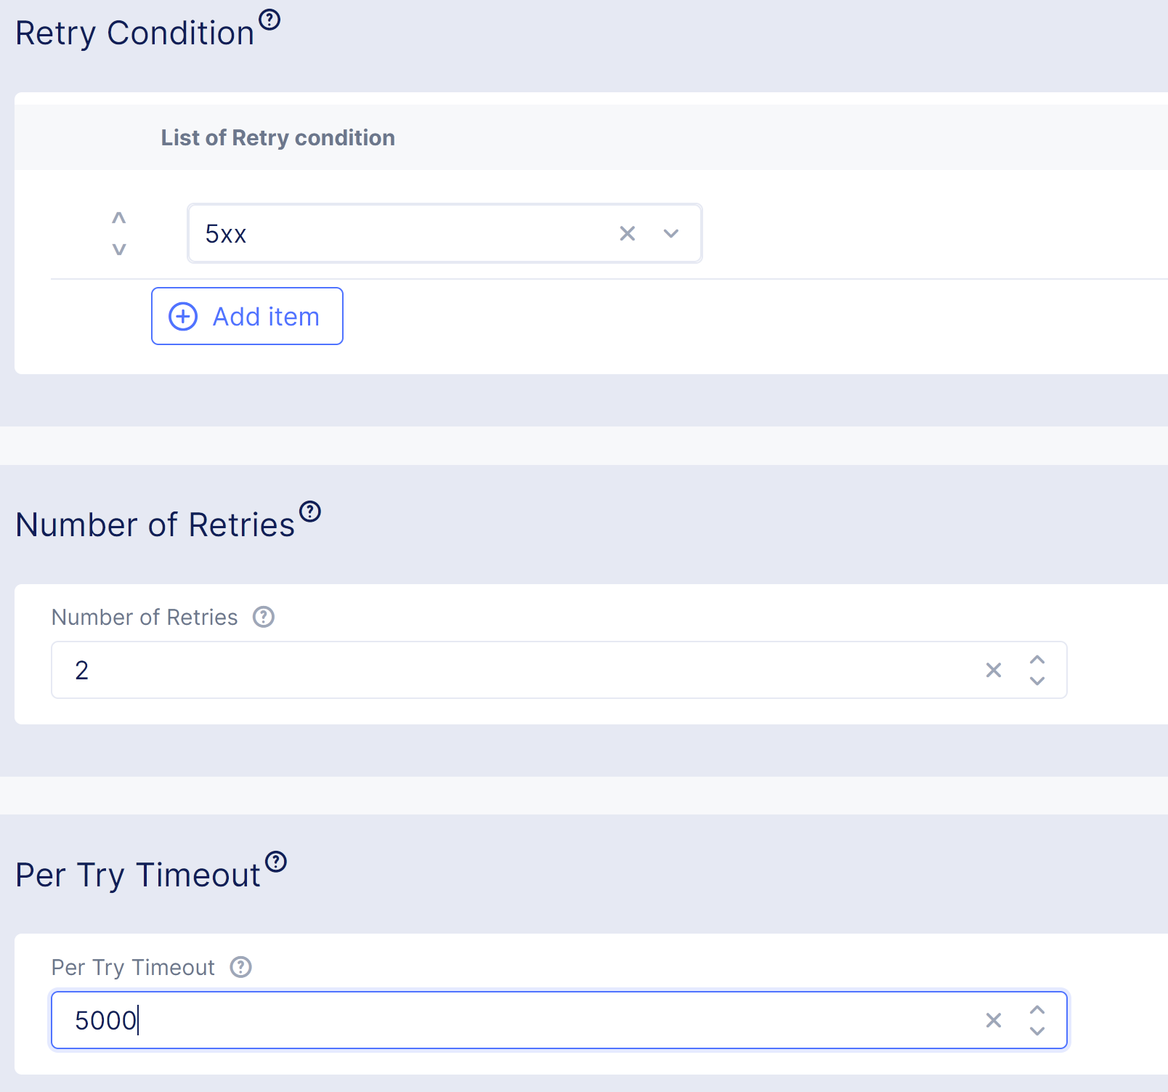The height and width of the screenshot is (1092, 1168).
Task: Clear the Number of Retries value using X icon
Action: click(993, 670)
